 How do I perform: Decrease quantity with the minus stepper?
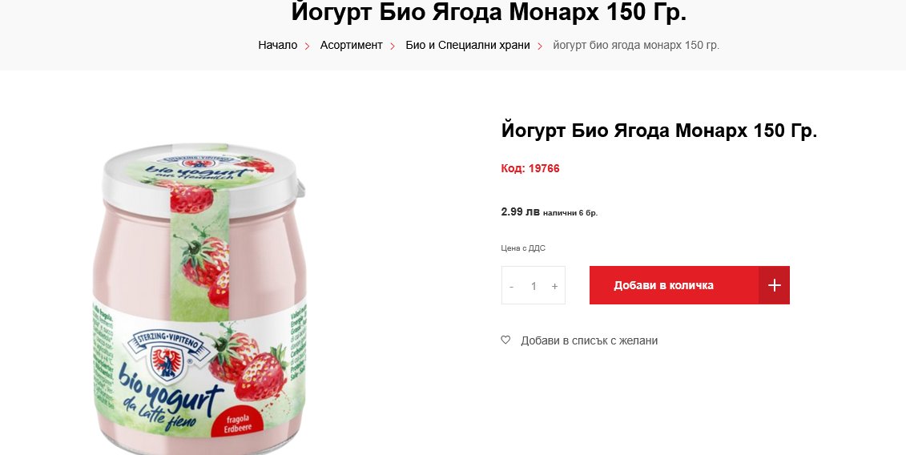511,286
